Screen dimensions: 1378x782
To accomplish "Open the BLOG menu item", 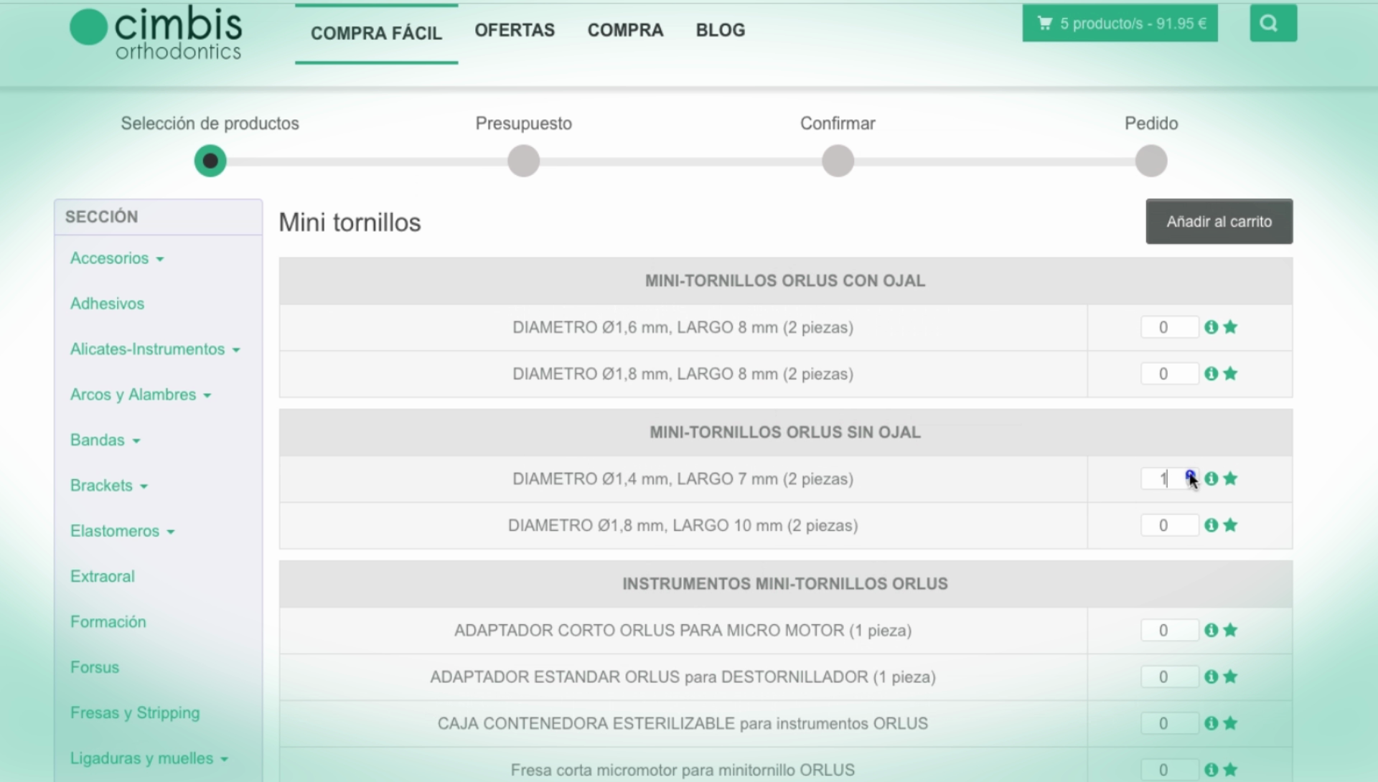I will 720,30.
